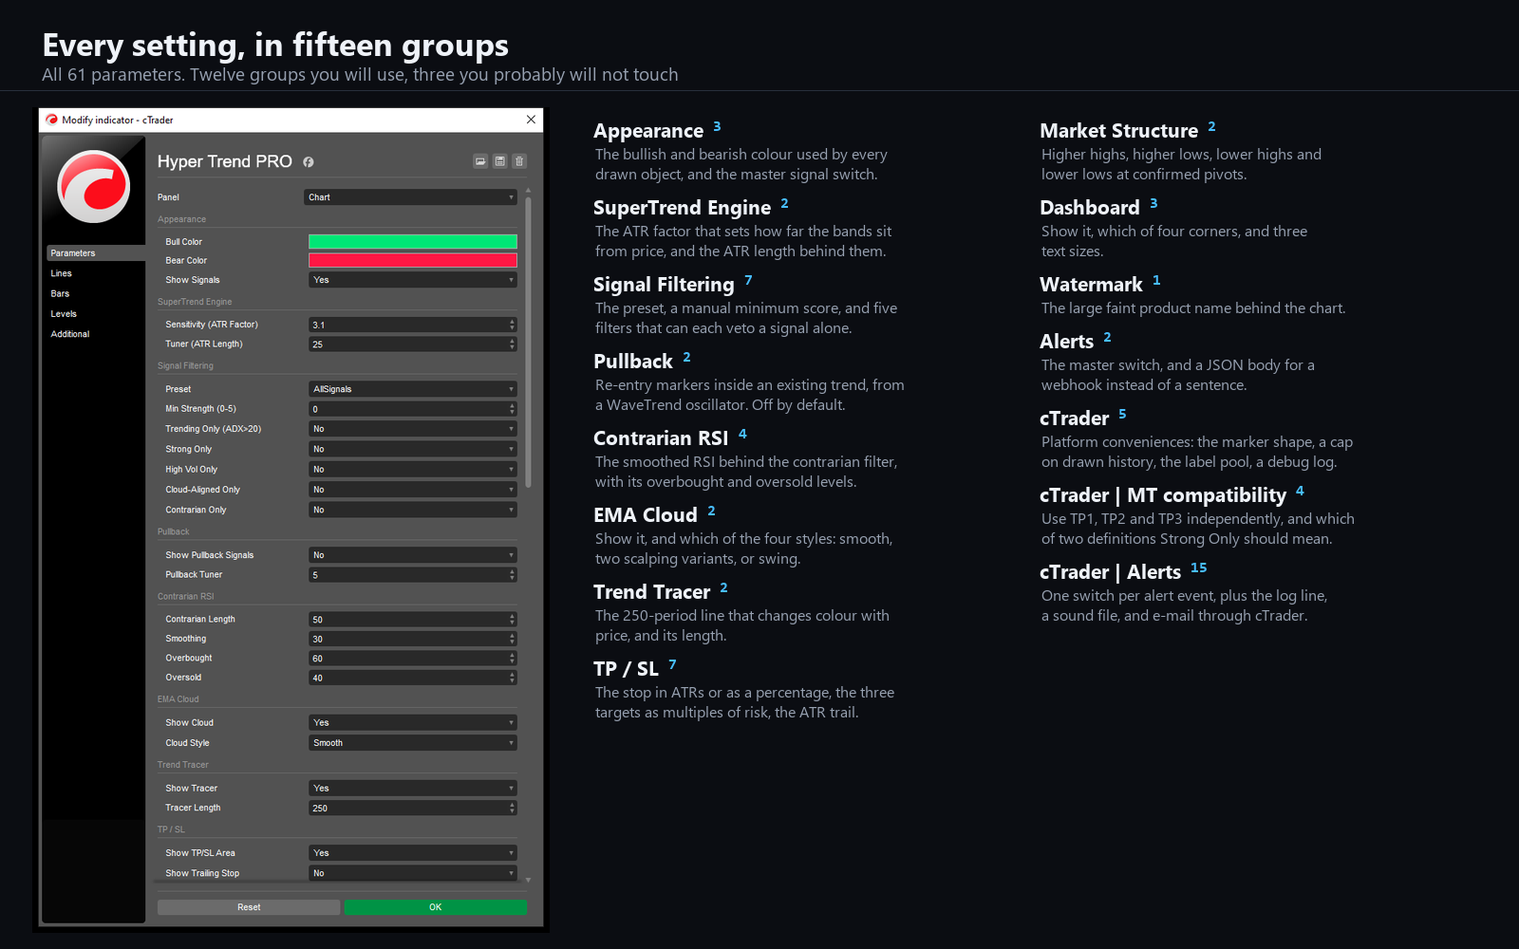The height and width of the screenshot is (949, 1519).
Task: Click the parameter list scrollbar thumb
Action: pos(528,342)
